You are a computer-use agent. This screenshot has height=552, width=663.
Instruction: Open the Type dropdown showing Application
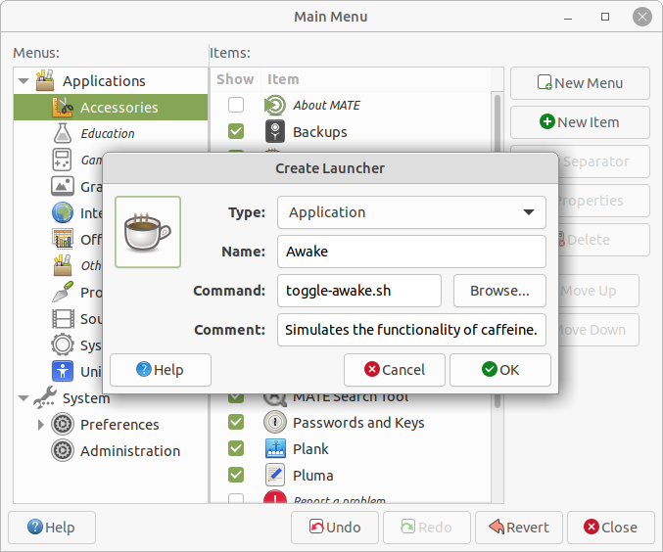click(x=411, y=212)
